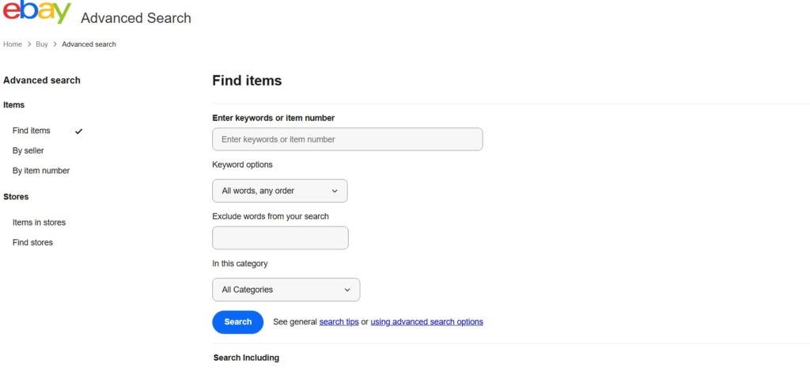Image resolution: width=810 pixels, height=368 pixels.
Task: Click the chevron arrow in Keyword options box
Action: pos(334,191)
